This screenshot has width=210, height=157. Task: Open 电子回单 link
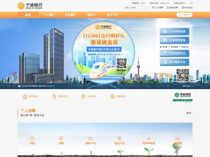[174, 47]
